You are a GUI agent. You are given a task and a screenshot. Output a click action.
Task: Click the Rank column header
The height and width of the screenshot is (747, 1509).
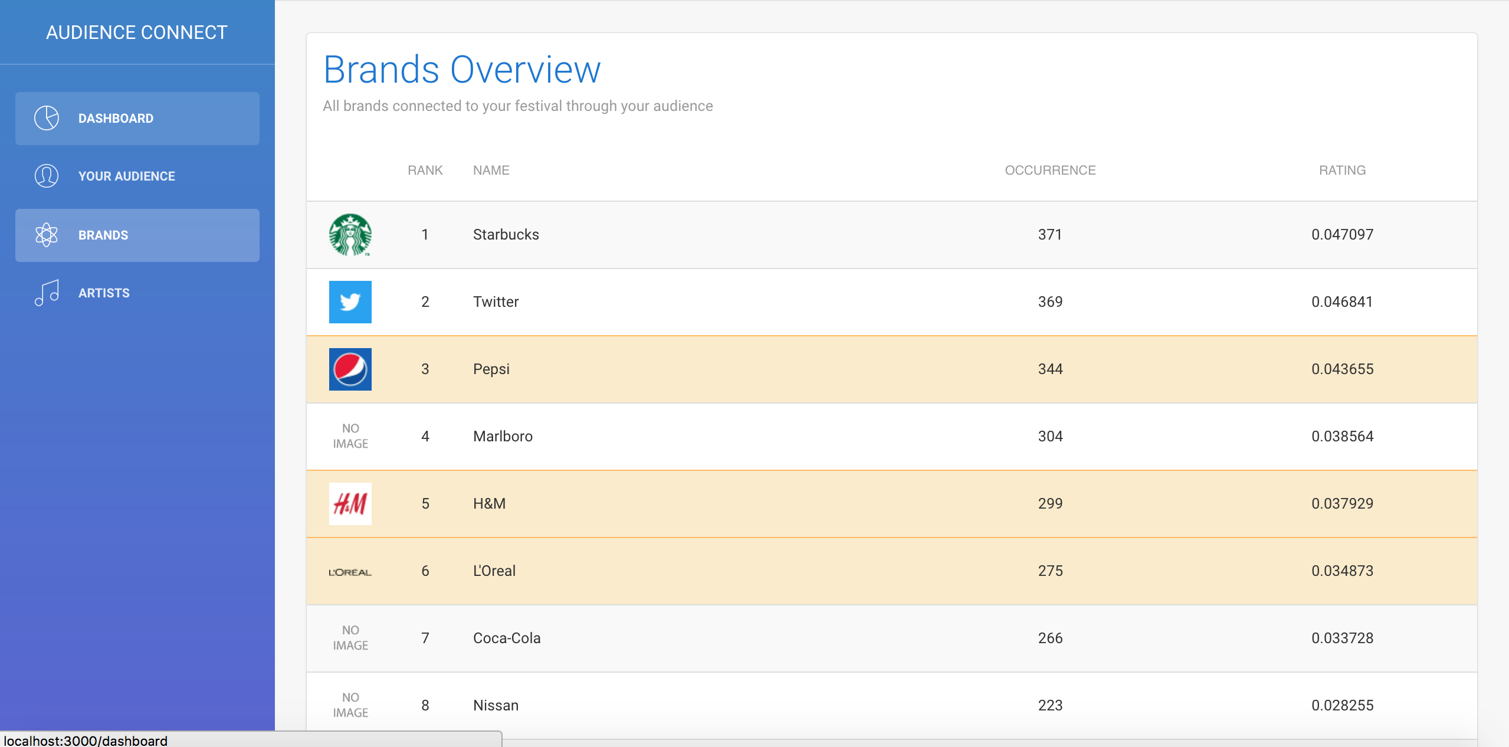click(x=425, y=171)
